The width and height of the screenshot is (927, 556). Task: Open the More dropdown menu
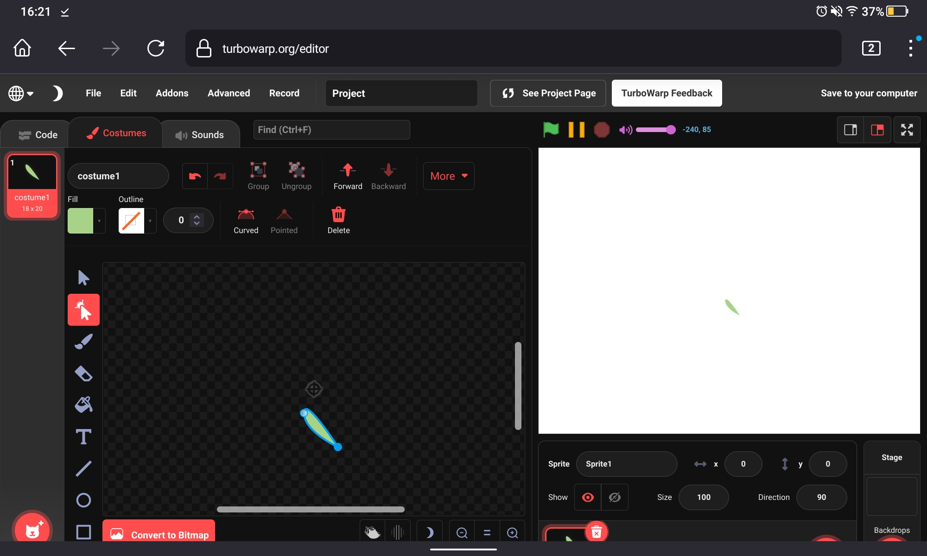pyautogui.click(x=448, y=176)
